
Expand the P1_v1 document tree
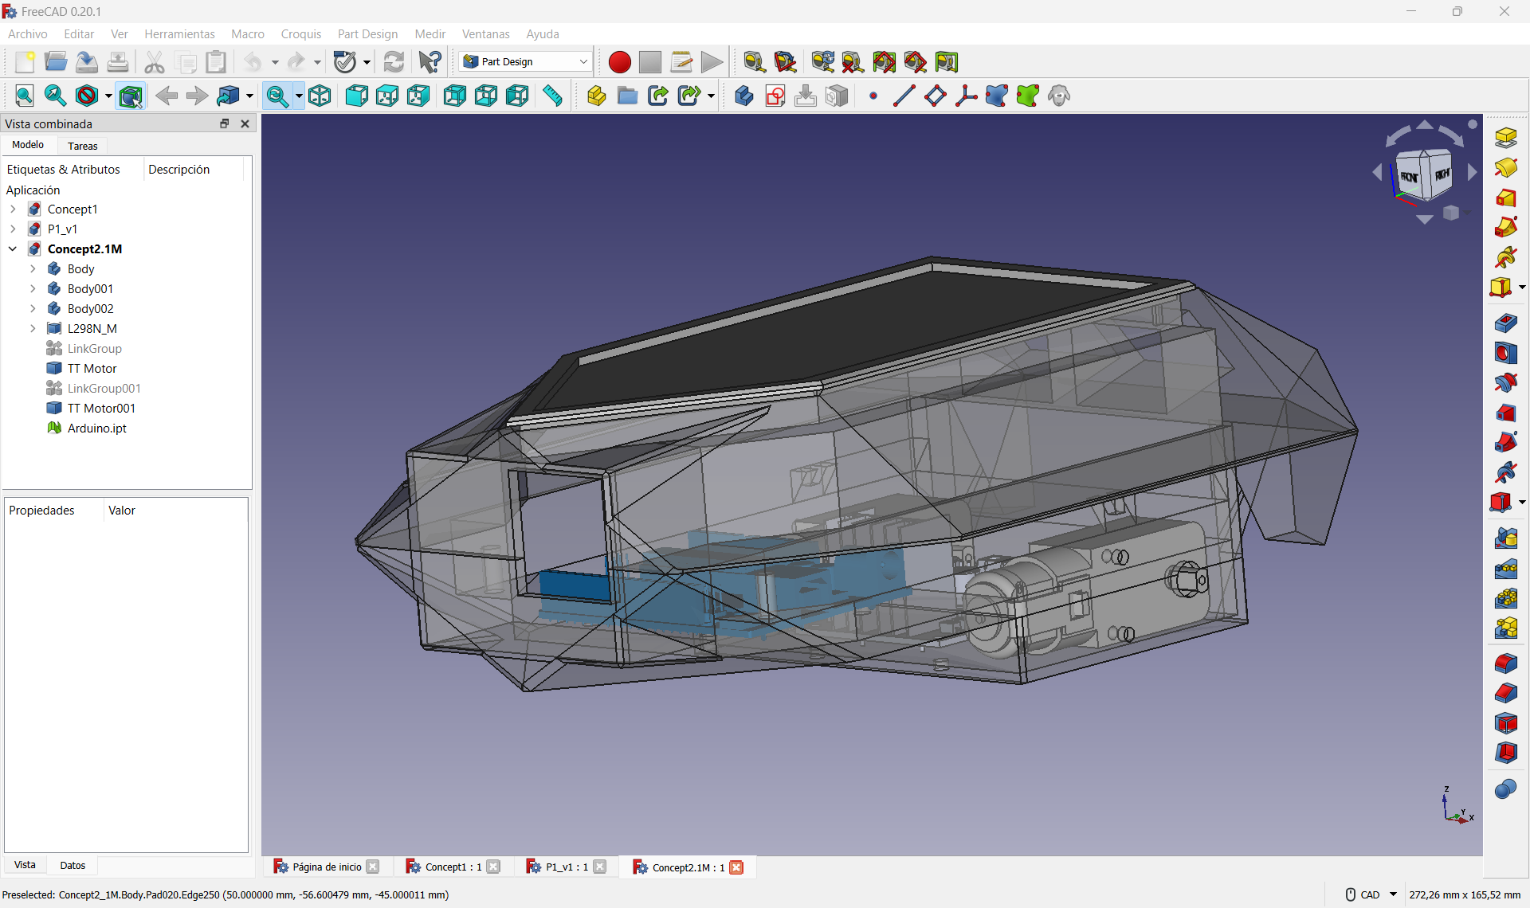(x=13, y=229)
